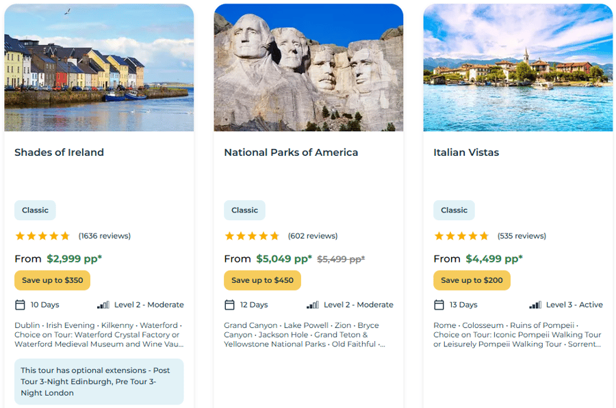This screenshot has height=408, width=616.
Task: Click calendar icon beside 13 Days
Action: click(x=439, y=305)
